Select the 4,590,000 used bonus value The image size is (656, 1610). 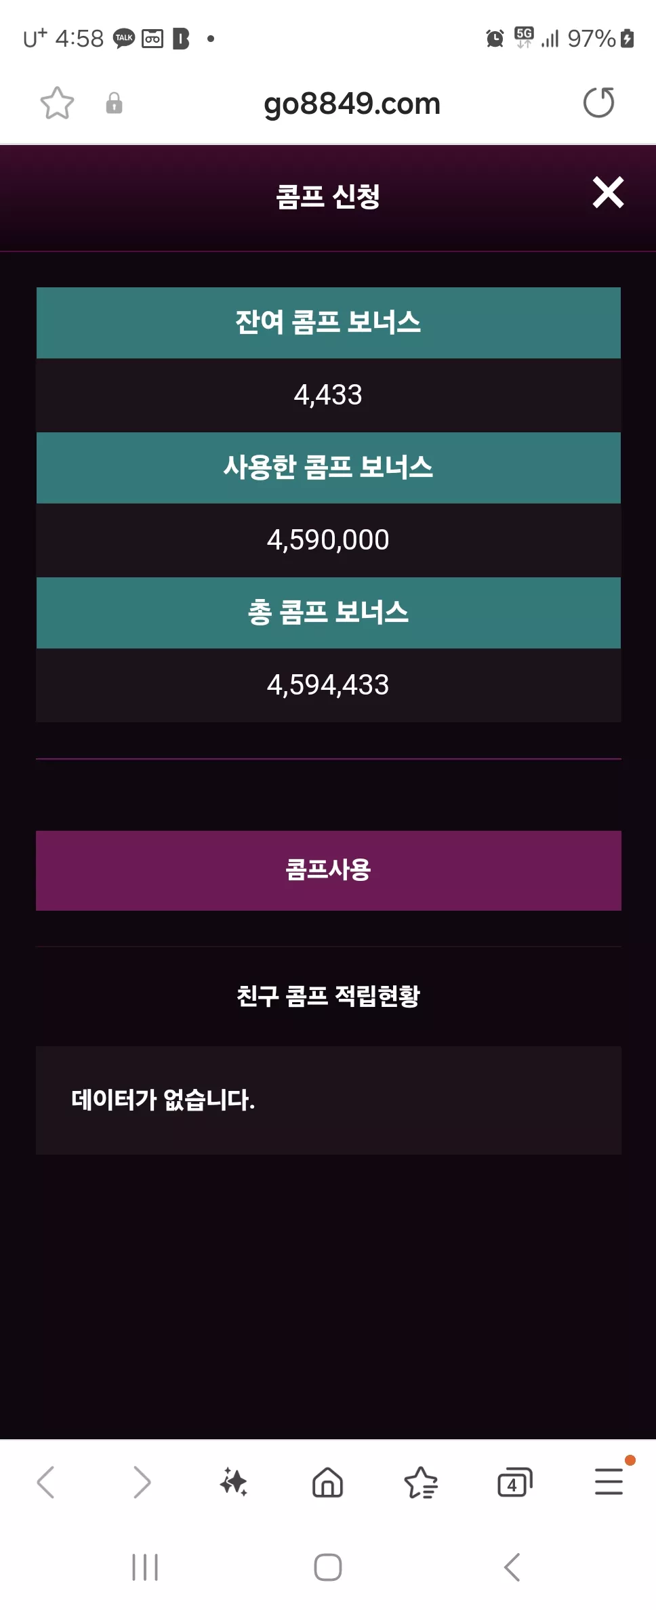coord(328,540)
